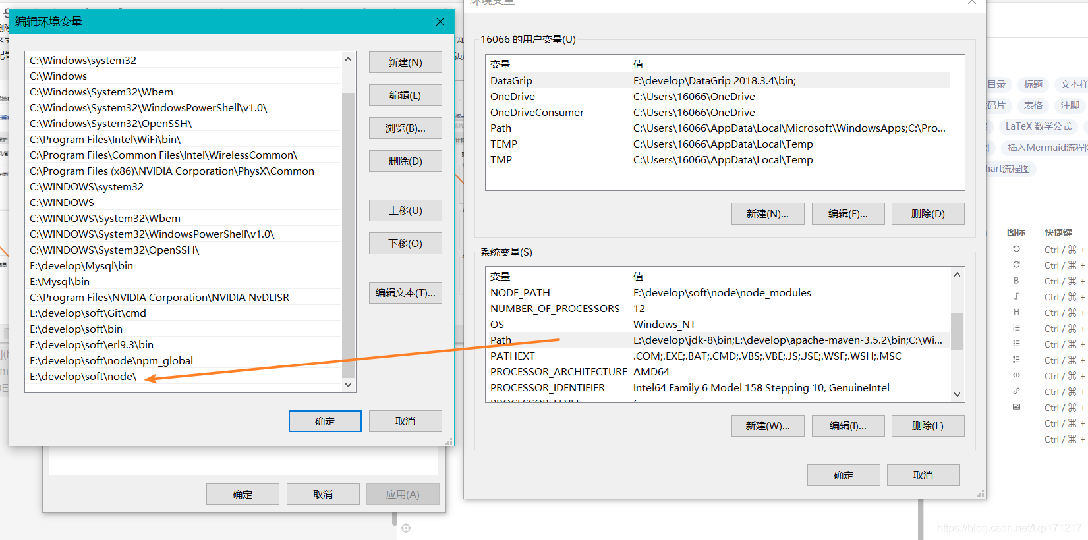This screenshot has height=540, width=1088.
Task: Select the DataGrip user variable row
Action: [718, 81]
